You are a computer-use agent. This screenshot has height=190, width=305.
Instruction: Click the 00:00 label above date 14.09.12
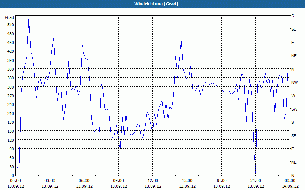[x=290, y=181]
